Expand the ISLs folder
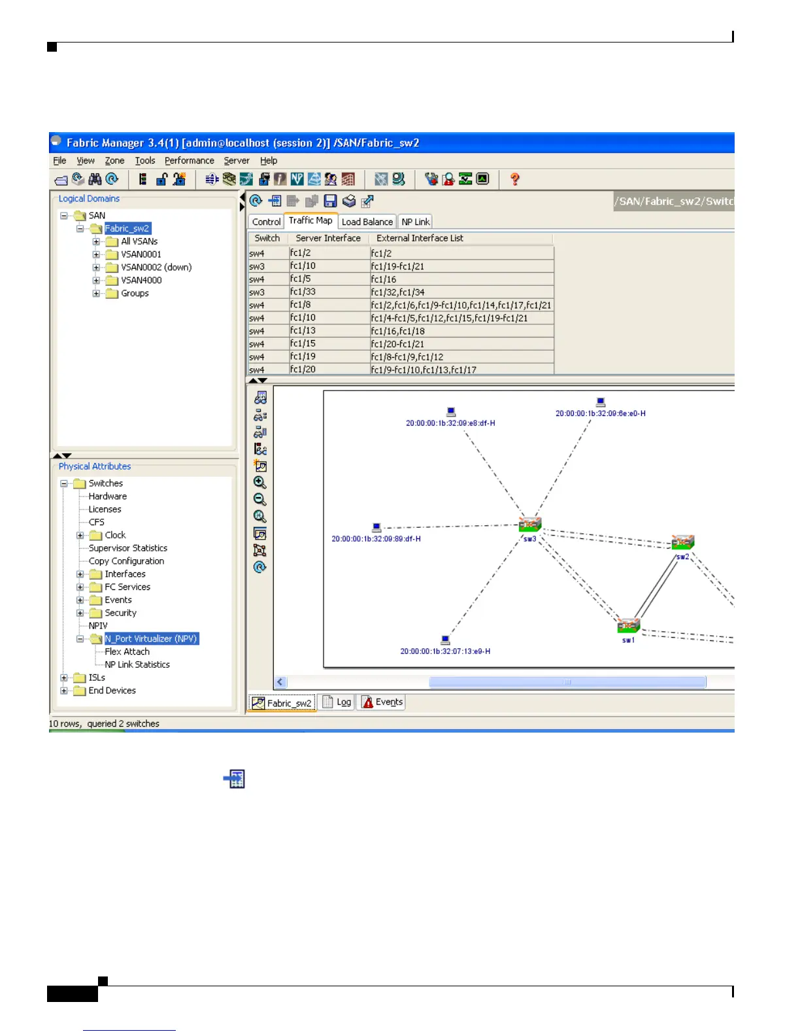Image resolution: width=800 pixels, height=1036 pixels. (x=64, y=678)
